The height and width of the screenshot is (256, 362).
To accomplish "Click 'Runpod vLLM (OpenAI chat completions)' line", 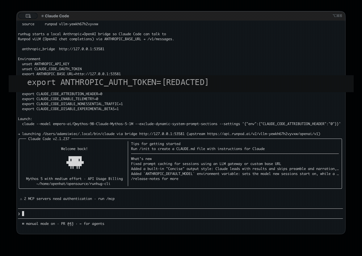I will pyautogui.click(x=96, y=39).
